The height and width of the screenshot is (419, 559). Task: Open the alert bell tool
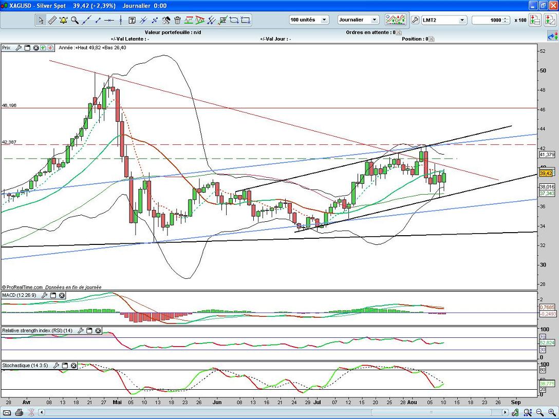point(63,20)
